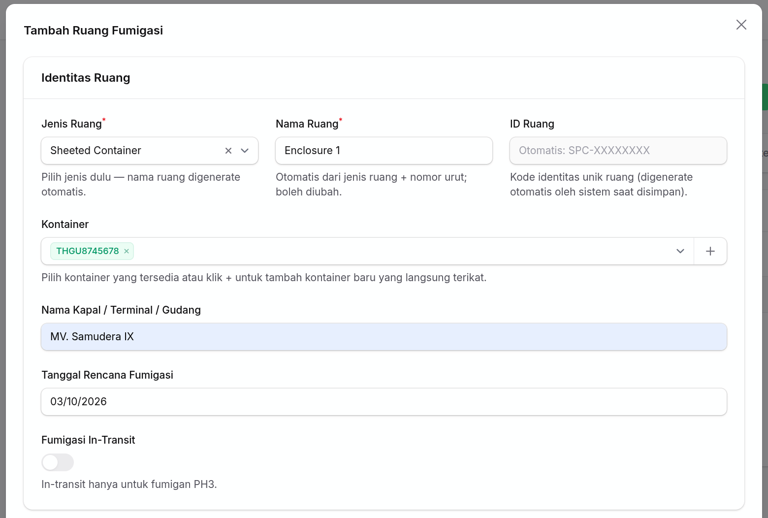Click the Tambah Ruang Fumigasi dialog title
Screen dimensions: 768x518
click(94, 31)
